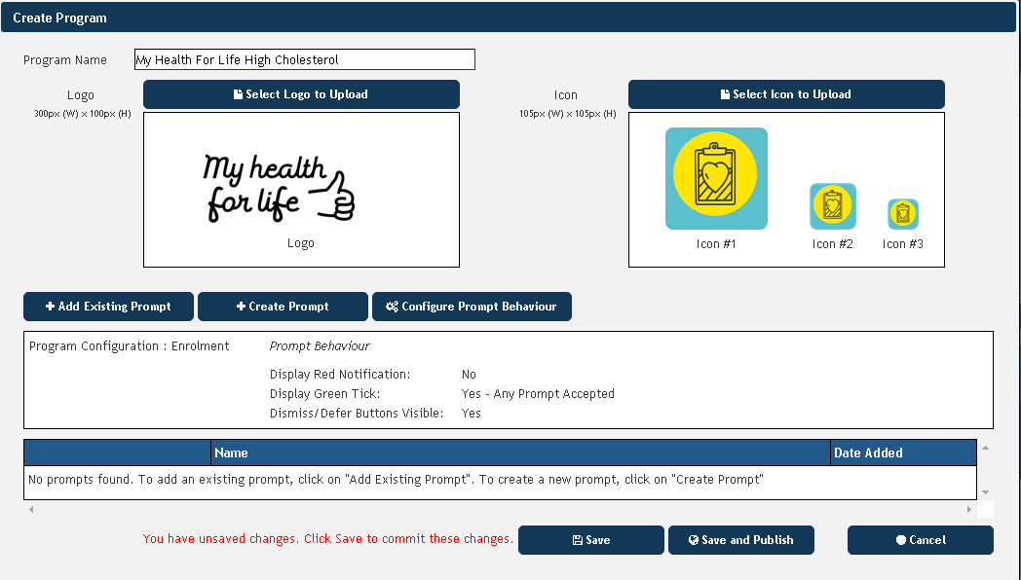Click Select Logo to Upload button

301,94
